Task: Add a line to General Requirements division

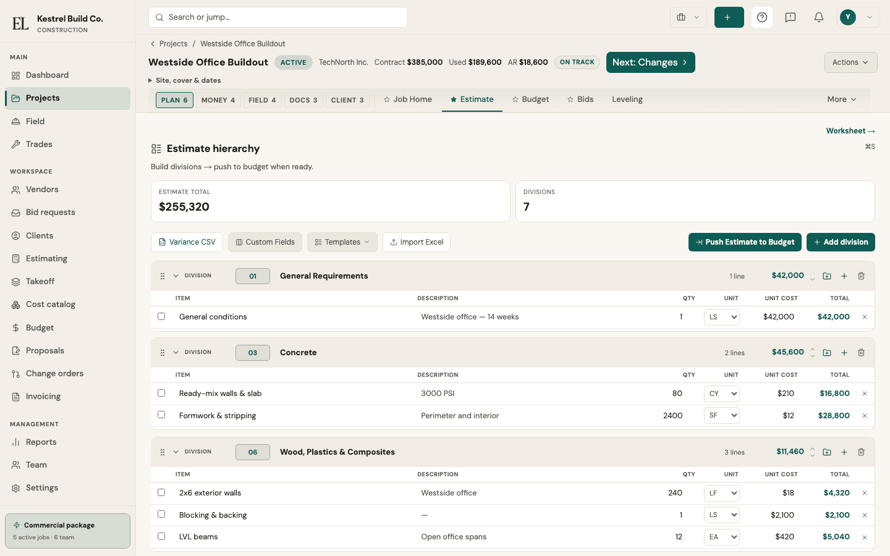Action: point(844,276)
